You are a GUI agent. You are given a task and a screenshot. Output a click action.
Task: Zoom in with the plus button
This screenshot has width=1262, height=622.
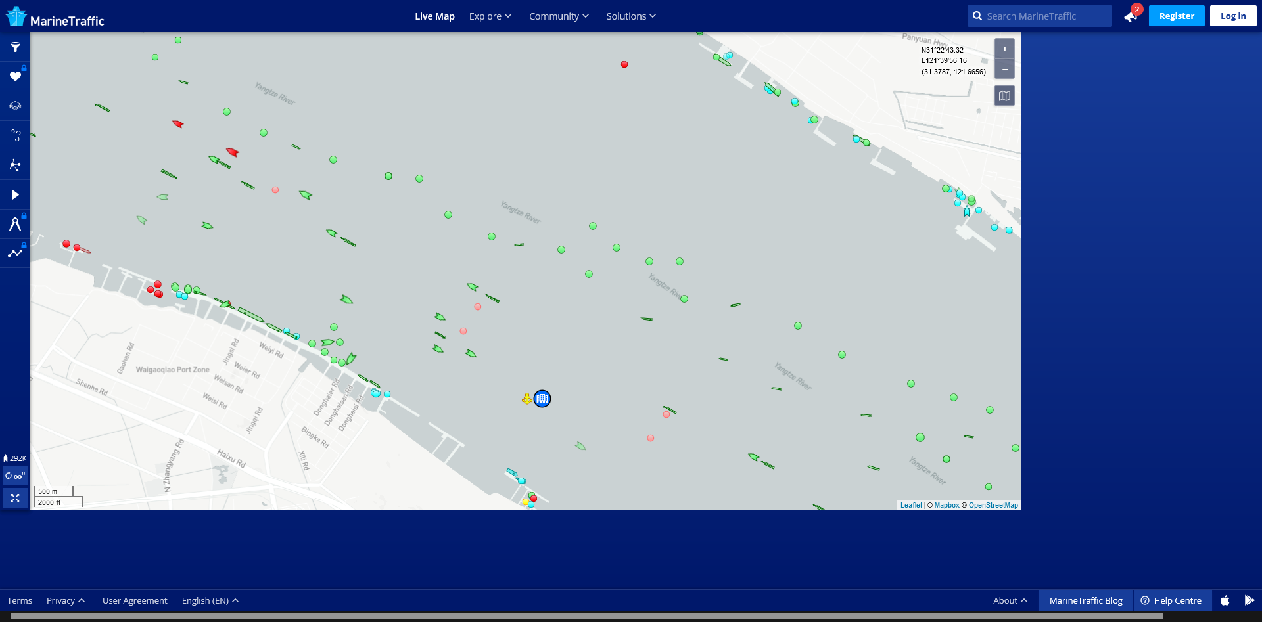click(x=1004, y=49)
